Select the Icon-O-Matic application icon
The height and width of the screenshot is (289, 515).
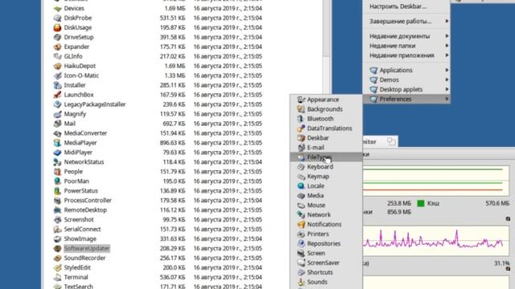[x=57, y=75]
